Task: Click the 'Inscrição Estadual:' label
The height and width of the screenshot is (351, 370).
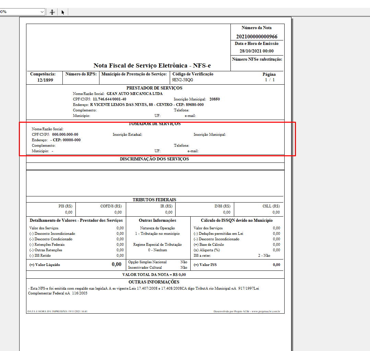Action: 128,134
